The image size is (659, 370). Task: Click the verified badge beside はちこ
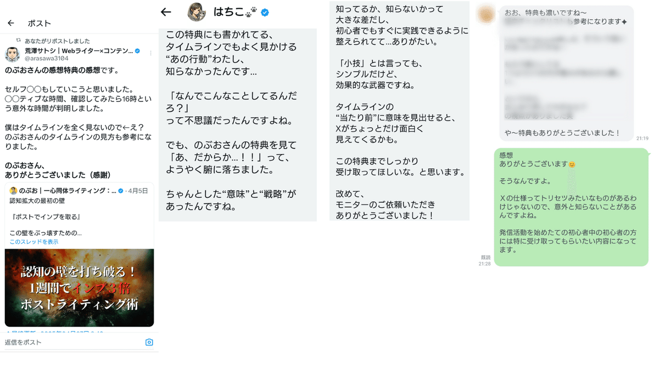(x=265, y=12)
